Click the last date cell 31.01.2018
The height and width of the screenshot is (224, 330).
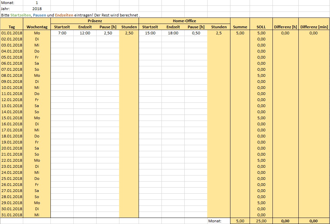coord(11,215)
